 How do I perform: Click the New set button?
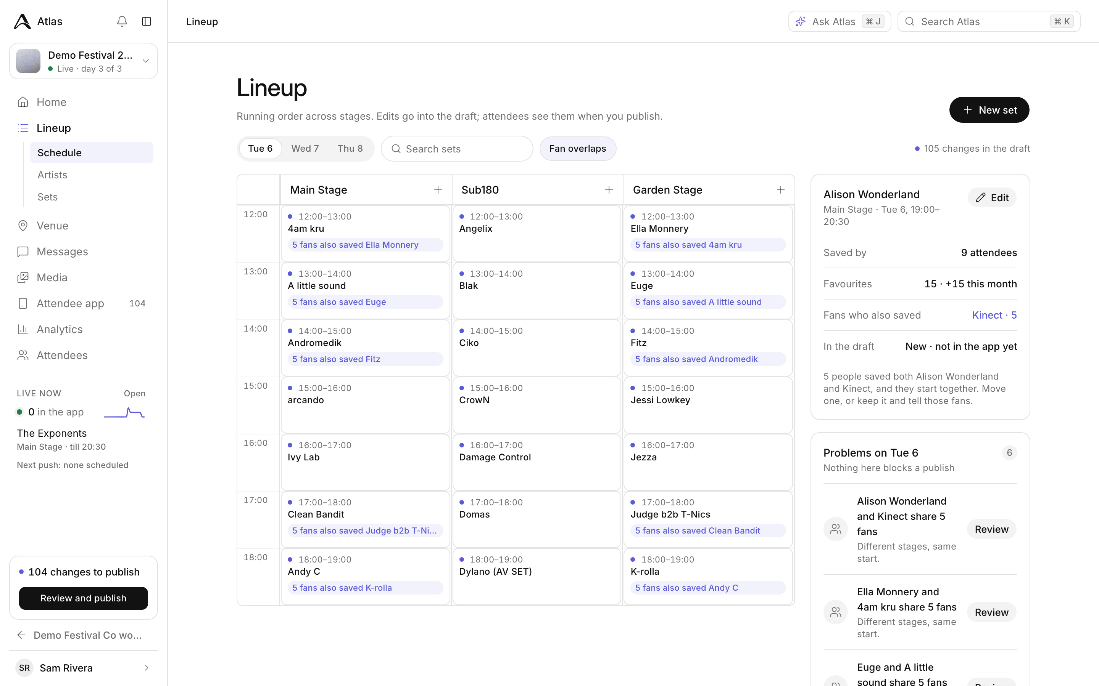point(989,110)
